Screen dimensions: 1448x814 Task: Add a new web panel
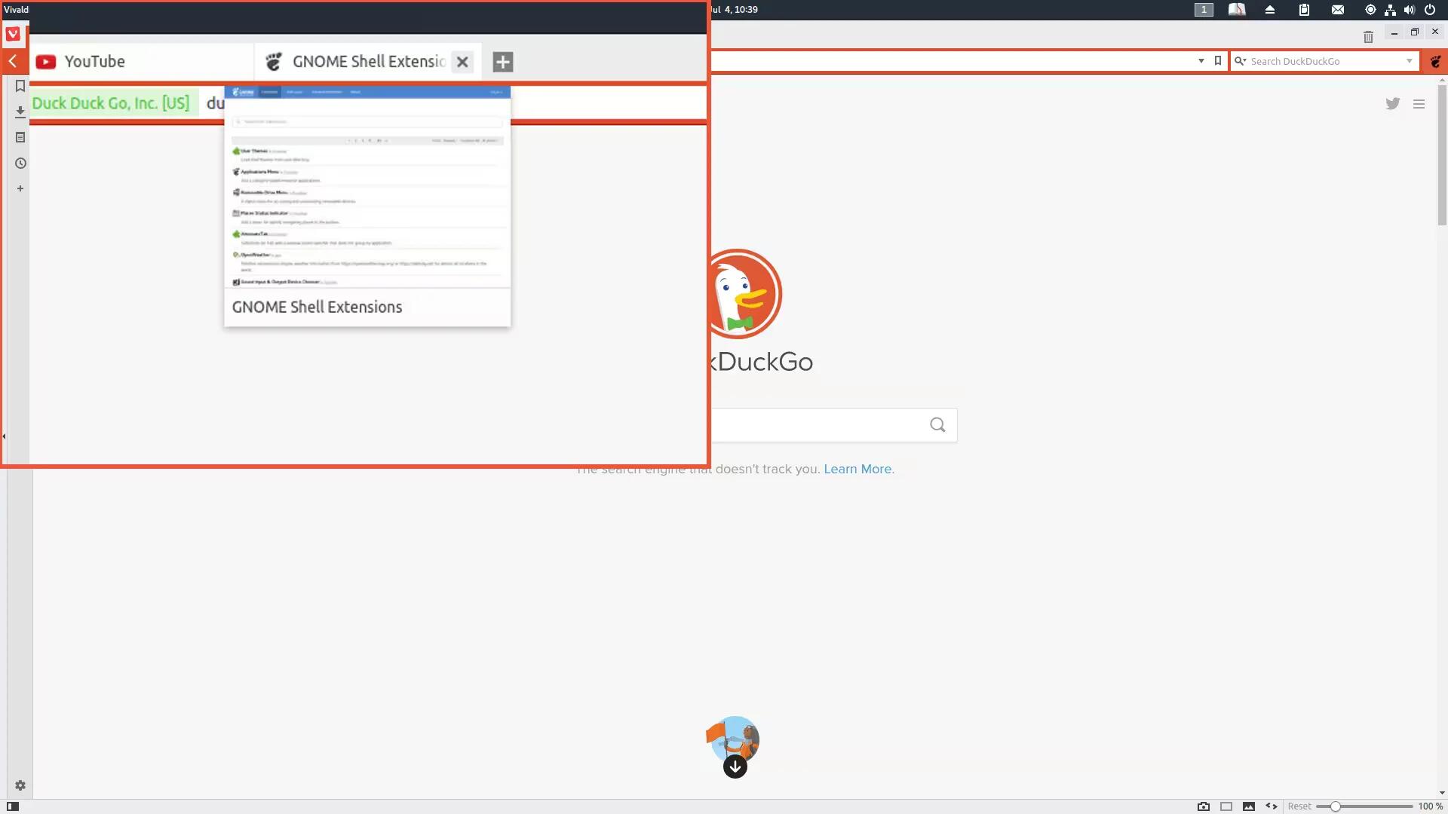tap(20, 188)
